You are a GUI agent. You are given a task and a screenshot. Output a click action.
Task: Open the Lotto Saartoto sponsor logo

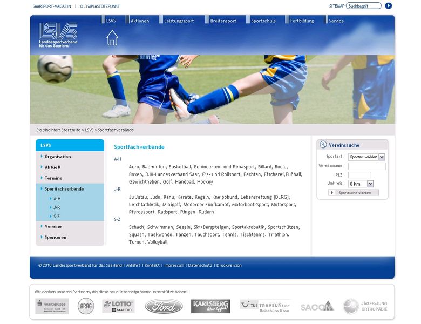(118, 306)
